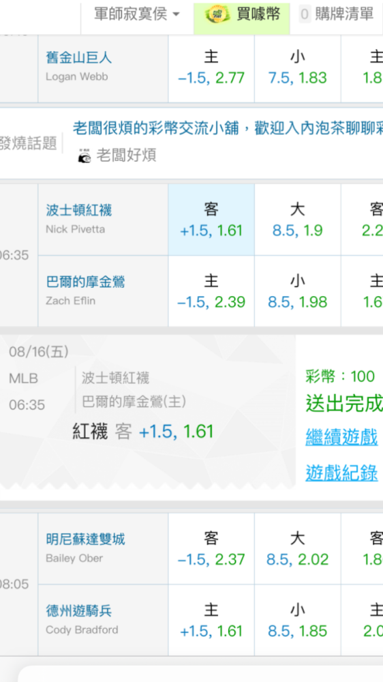Click pitcher name Logan Webb
This screenshot has width=383, height=682.
coord(76,76)
